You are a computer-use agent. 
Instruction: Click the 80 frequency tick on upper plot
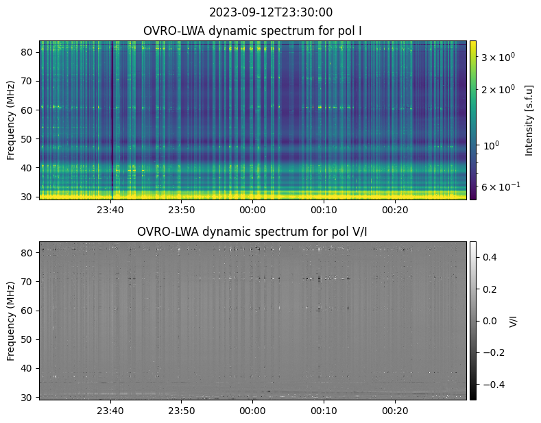[x=28, y=52]
